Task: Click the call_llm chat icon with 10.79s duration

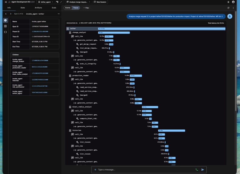Action: 73,36
